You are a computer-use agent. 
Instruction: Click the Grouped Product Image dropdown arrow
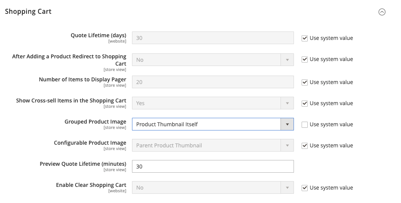(x=287, y=124)
